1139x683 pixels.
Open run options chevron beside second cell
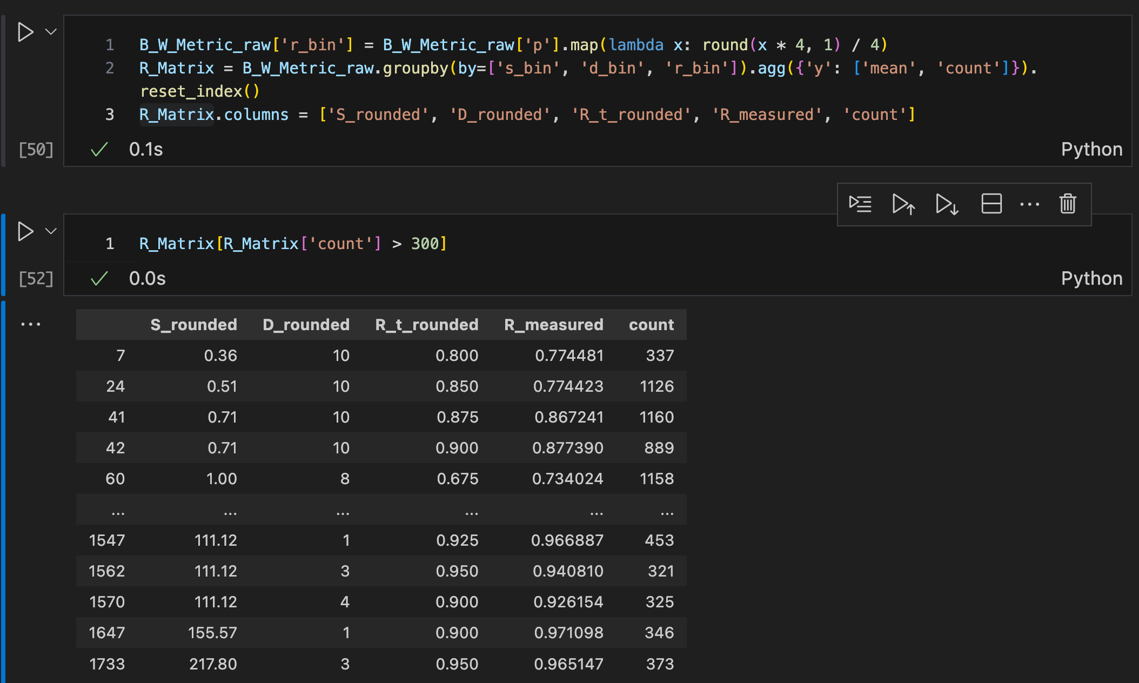pos(50,231)
